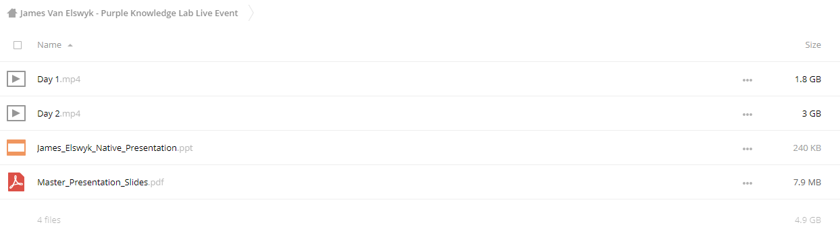Viewport: 840px width, 250px height.
Task: Open James_Elswyk_Native_Presentation.ppt file
Action: tap(115, 148)
